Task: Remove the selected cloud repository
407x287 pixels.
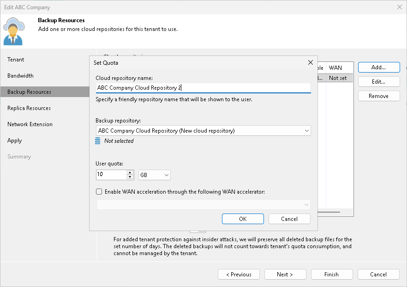Action: (x=378, y=96)
